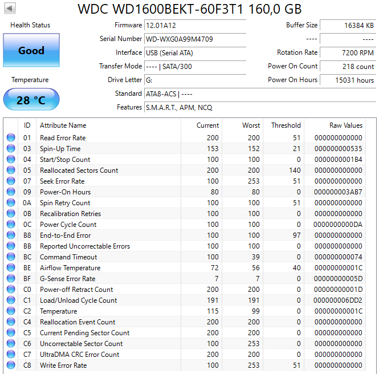The height and width of the screenshot is (374, 379).
Task: Click the Serial Number field
Action: (x=195, y=39)
